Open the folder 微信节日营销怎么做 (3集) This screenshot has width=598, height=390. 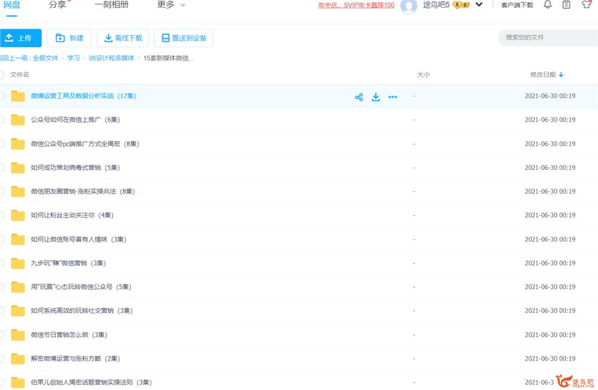tap(69, 334)
